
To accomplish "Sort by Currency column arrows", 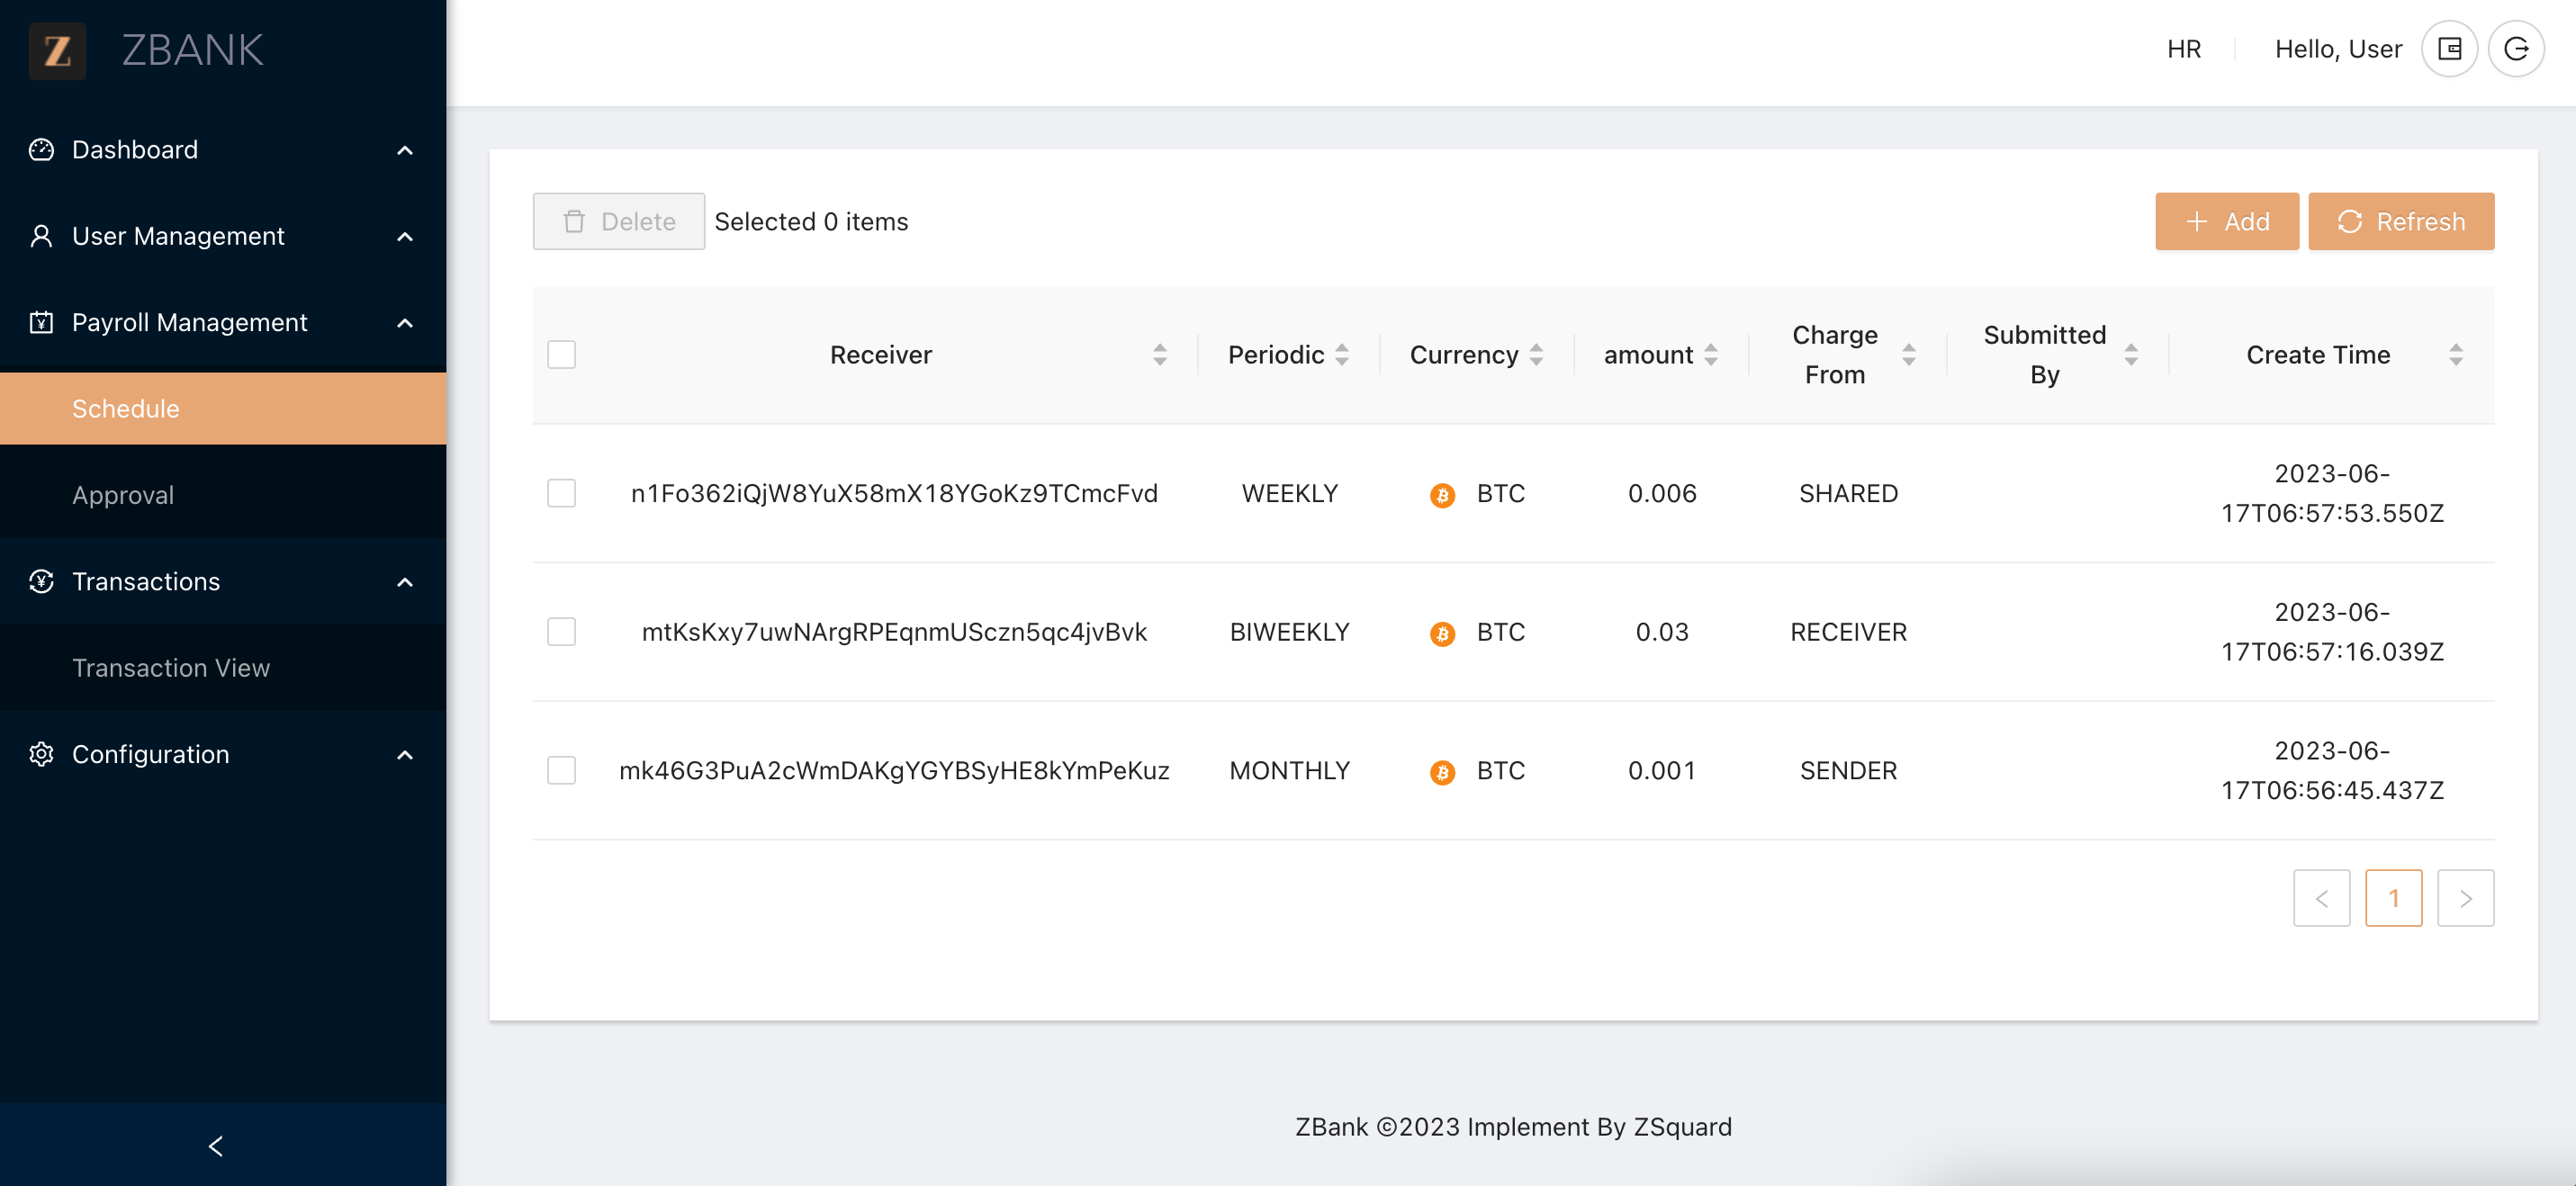I will [x=1536, y=355].
